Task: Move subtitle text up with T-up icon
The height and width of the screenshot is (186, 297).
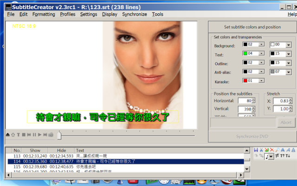Action: click(283, 156)
